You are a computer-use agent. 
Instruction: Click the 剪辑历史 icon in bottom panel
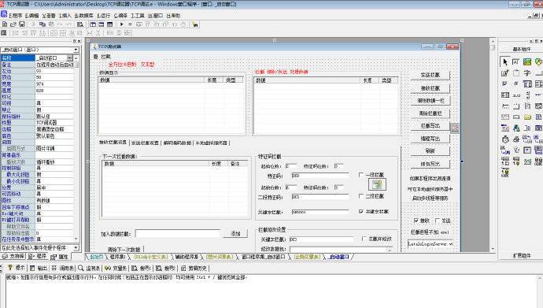[x=183, y=268]
